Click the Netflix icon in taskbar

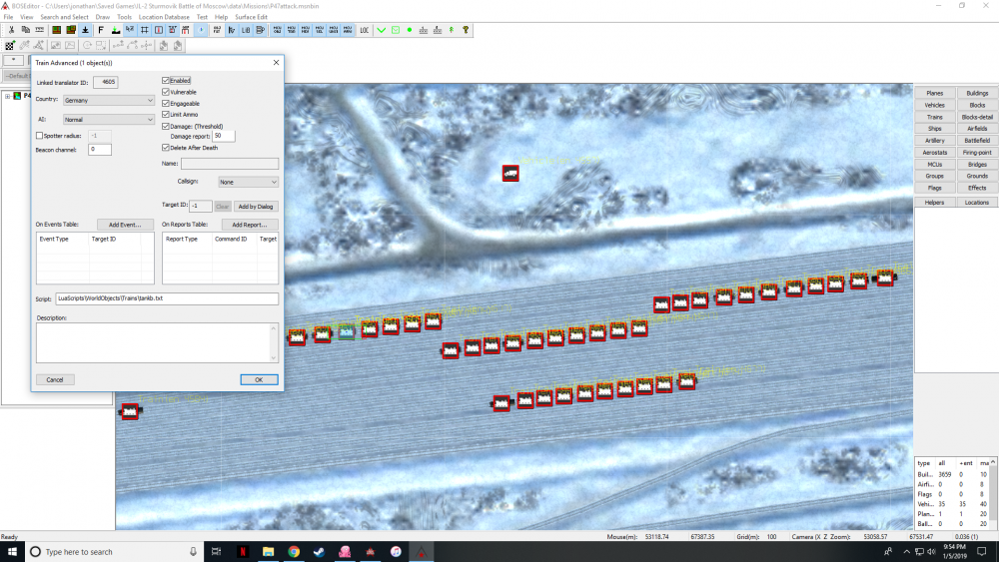point(242,551)
